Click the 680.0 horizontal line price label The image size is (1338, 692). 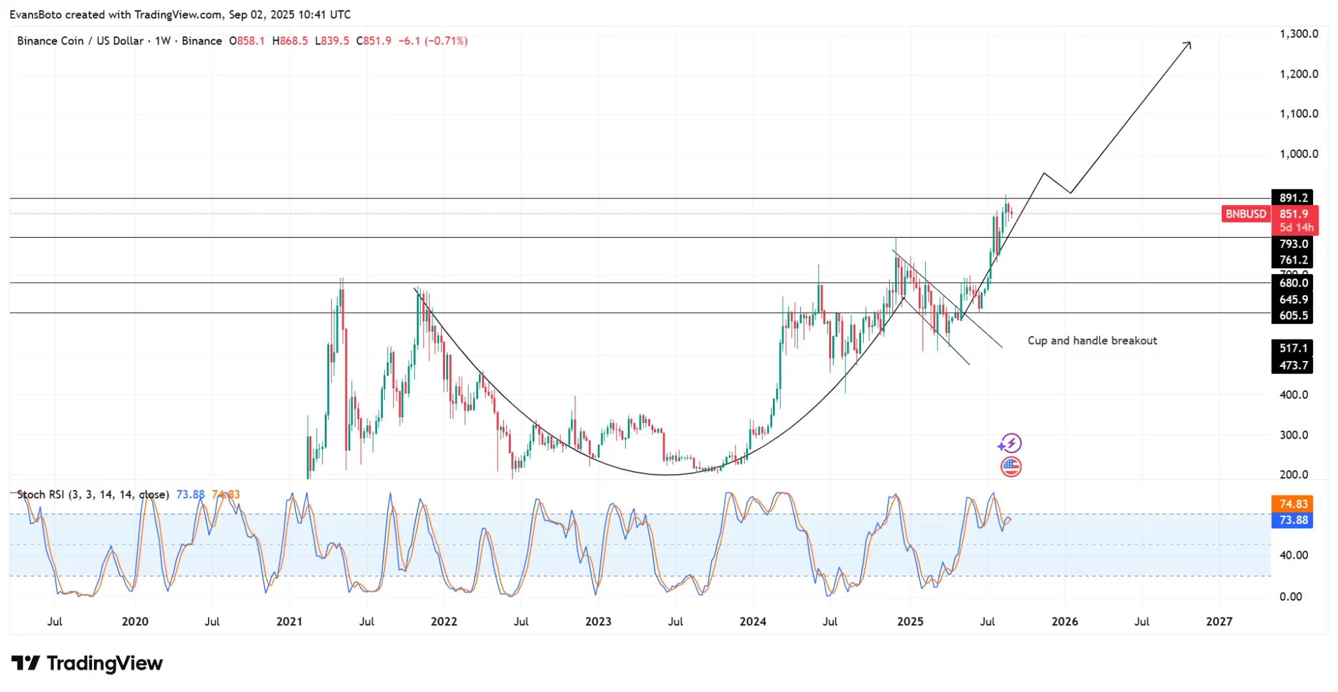pos(1294,283)
